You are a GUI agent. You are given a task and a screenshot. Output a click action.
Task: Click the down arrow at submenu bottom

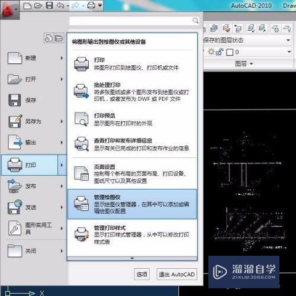click(x=132, y=258)
